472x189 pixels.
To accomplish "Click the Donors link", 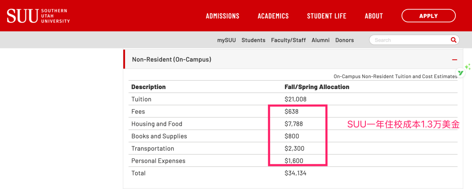I will [x=344, y=40].
